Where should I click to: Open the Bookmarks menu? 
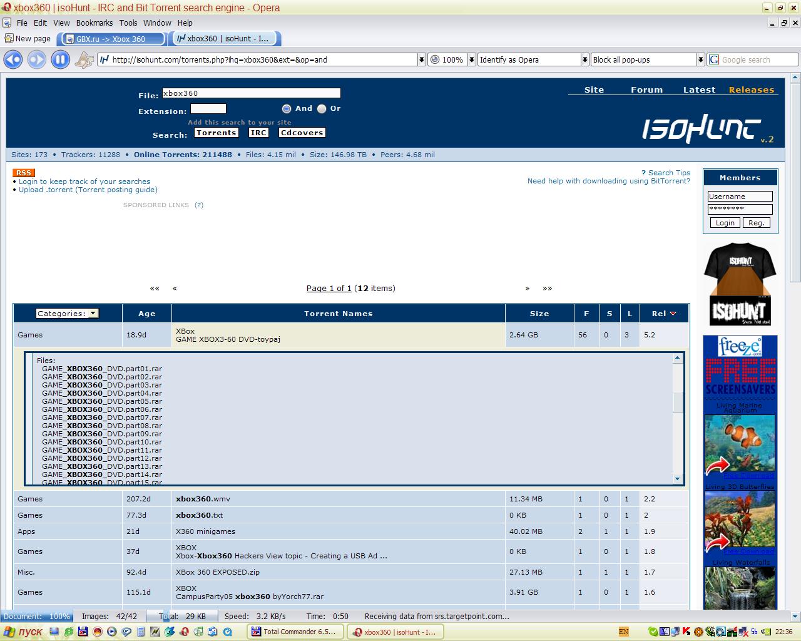click(94, 23)
